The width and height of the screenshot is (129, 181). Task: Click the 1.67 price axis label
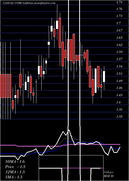tap(119, 30)
